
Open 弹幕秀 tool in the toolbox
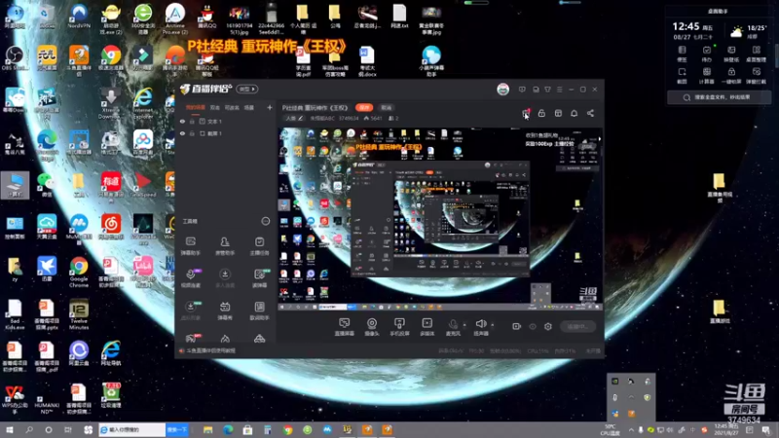click(x=225, y=310)
